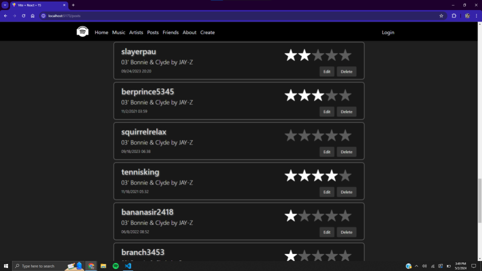Set squirrelrelax rating to fifth star

coord(345,135)
